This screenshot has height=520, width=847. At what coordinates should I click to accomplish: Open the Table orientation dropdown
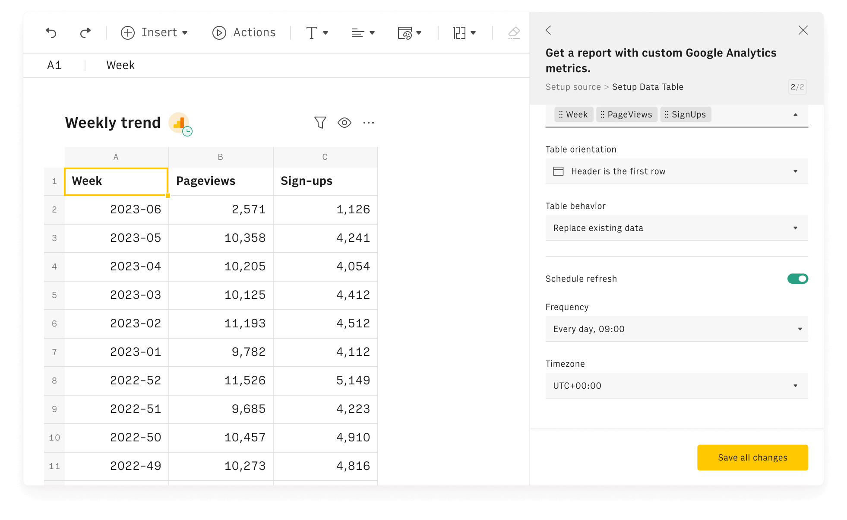[676, 171]
